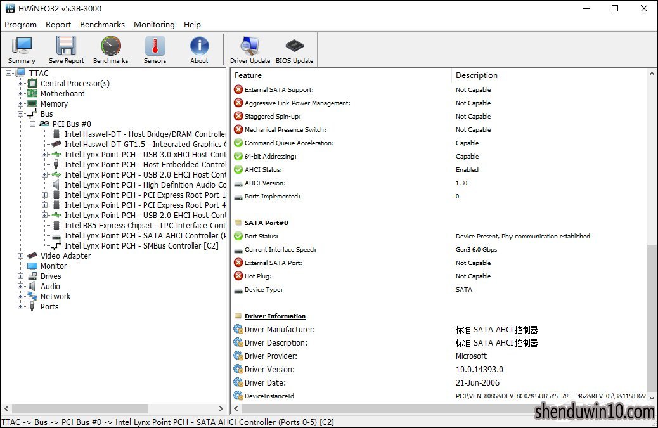Open the Program menu

coord(20,24)
